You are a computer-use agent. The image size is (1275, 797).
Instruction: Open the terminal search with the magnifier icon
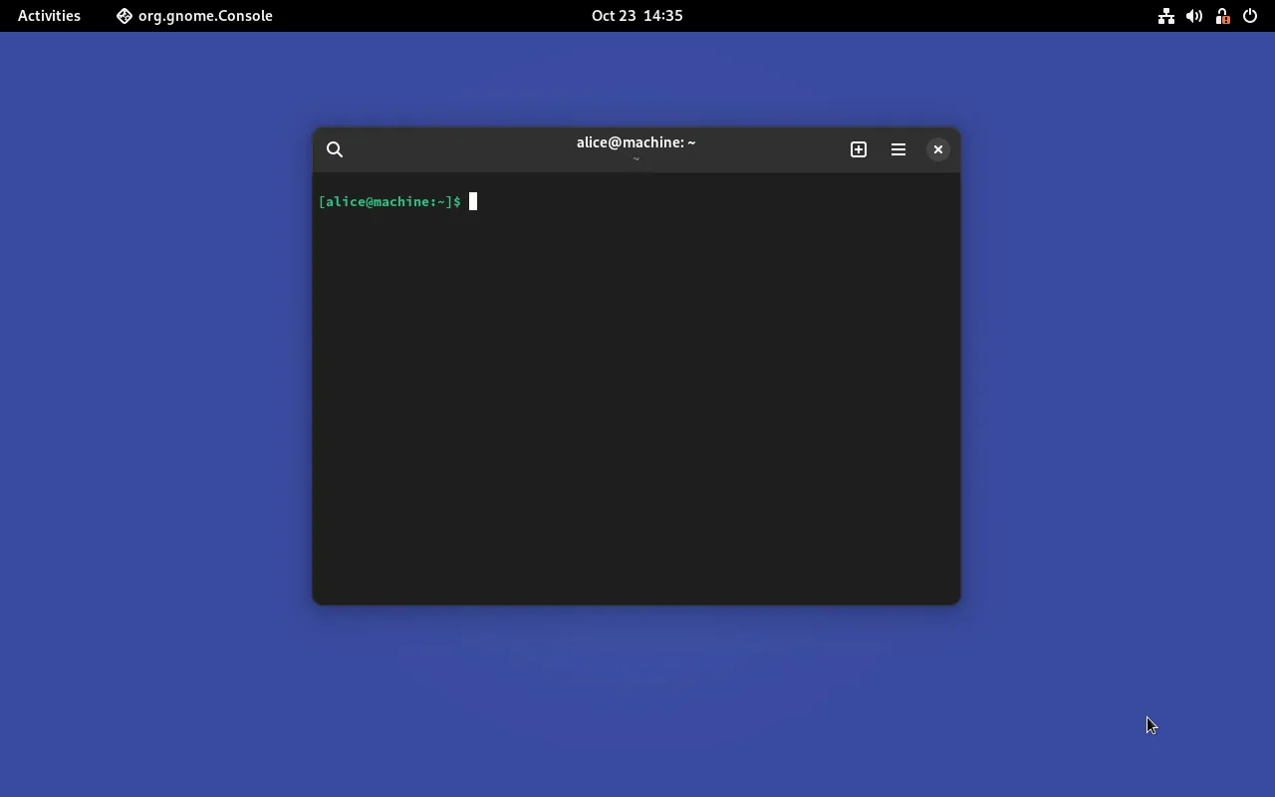tap(335, 149)
